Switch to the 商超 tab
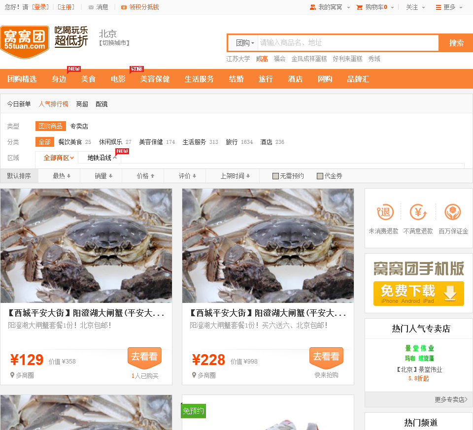Image resolution: width=473 pixels, height=430 pixels. point(82,104)
